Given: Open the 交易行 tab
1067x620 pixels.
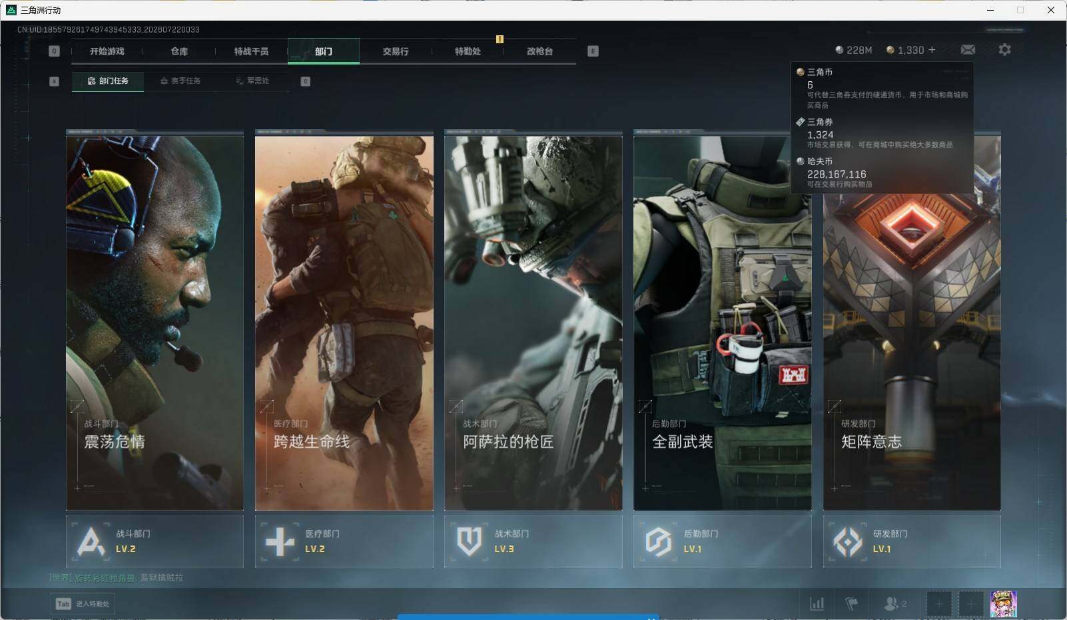Looking at the screenshot, I should pyautogui.click(x=396, y=51).
